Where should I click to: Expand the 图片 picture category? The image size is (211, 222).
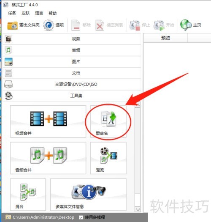coord(72,62)
